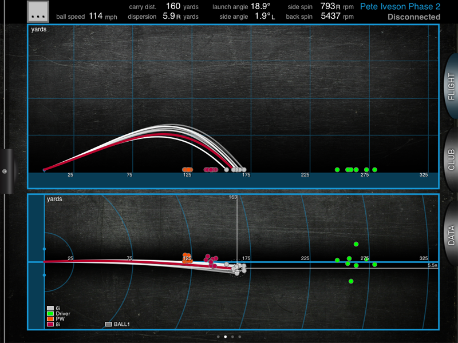The image size is (458, 343).
Task: Click the farthest green Driver shot in side view
Action: click(x=375, y=170)
